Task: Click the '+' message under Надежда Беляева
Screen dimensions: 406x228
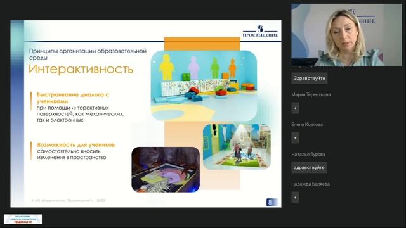Action: [295, 198]
